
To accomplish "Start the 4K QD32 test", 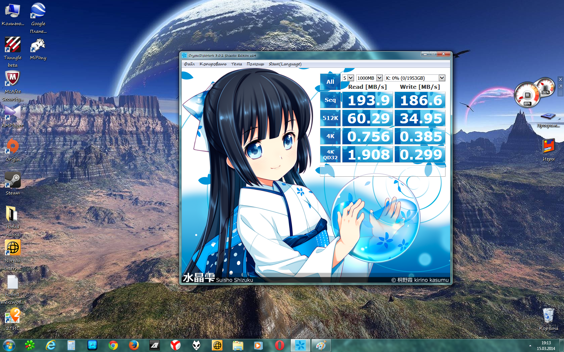I will click(x=330, y=154).
